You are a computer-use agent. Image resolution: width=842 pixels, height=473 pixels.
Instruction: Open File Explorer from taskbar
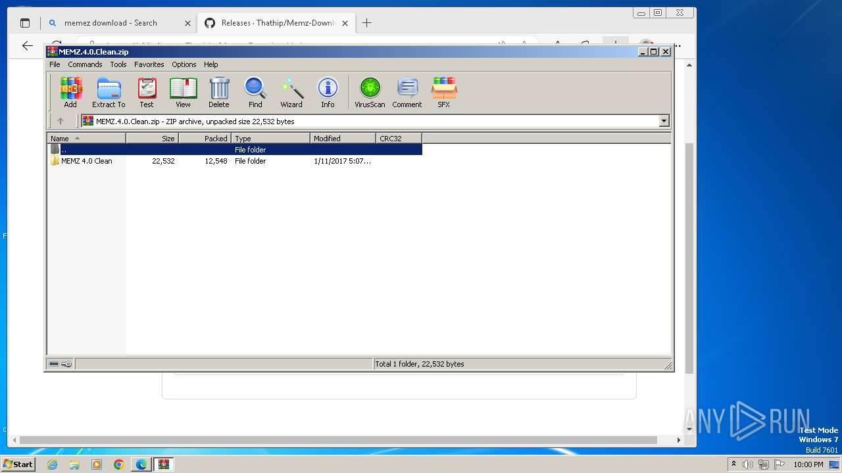(74, 464)
